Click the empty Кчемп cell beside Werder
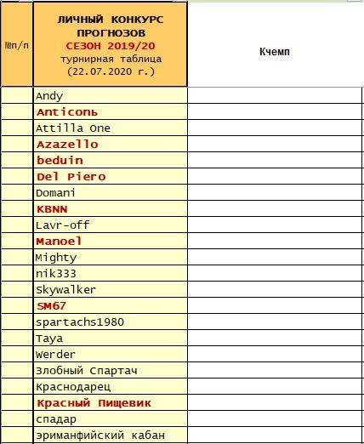The image size is (364, 444). click(x=275, y=354)
